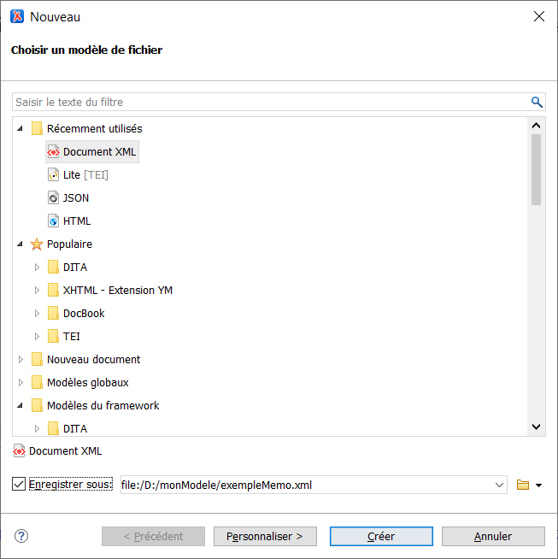This screenshot has height=559, width=558.
Task: Expand the DocBook folder
Action: tap(37, 314)
